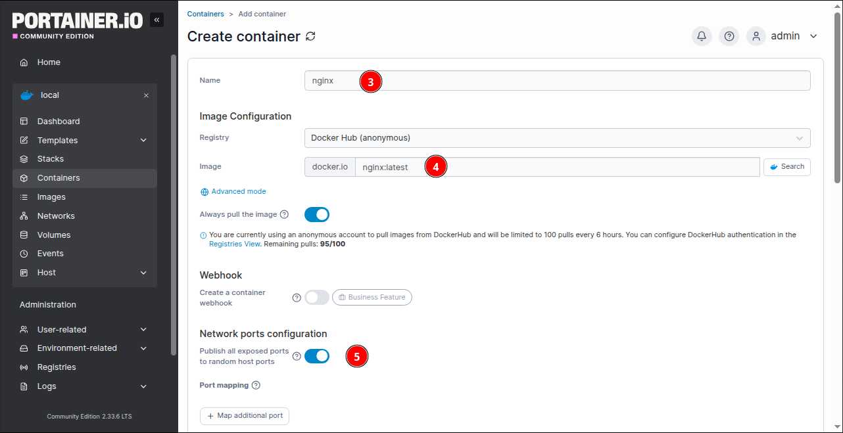Viewport: 843px width, 433px height.
Task: Toggle Publish all exposed ports to random host ports
Action: pyautogui.click(x=316, y=356)
